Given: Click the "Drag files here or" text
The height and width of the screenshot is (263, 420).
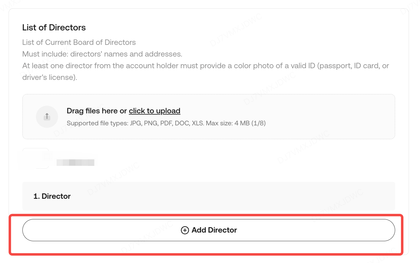Looking at the screenshot, I should coord(97,111).
